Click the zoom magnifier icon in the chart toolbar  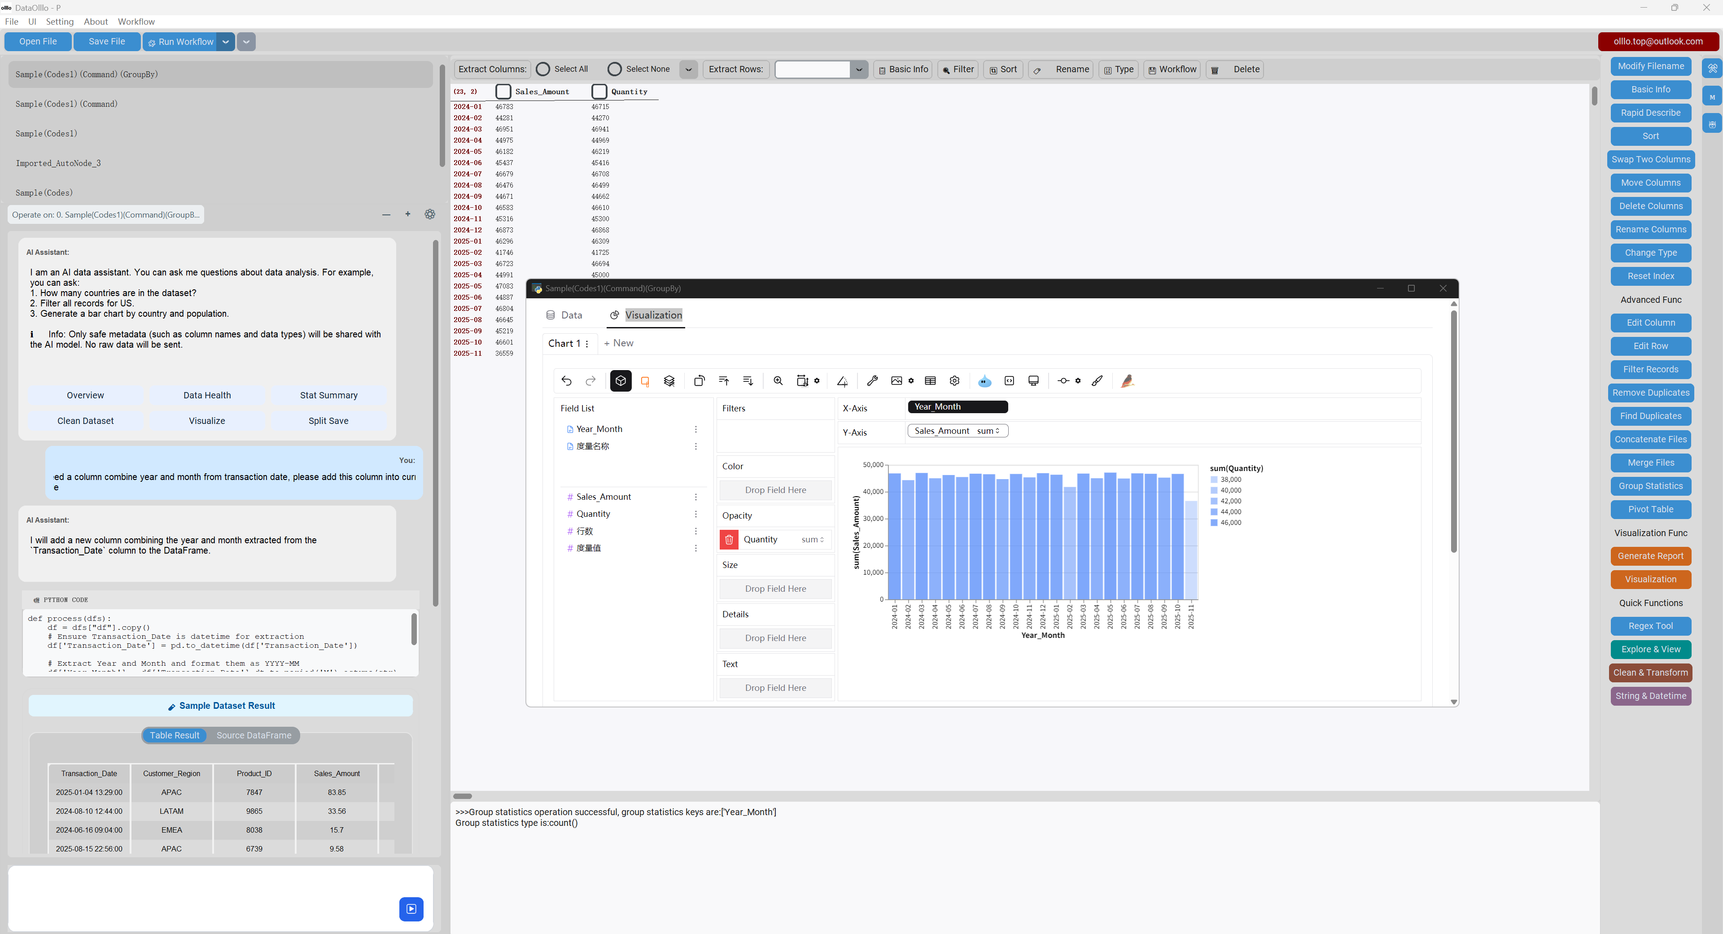tap(778, 380)
